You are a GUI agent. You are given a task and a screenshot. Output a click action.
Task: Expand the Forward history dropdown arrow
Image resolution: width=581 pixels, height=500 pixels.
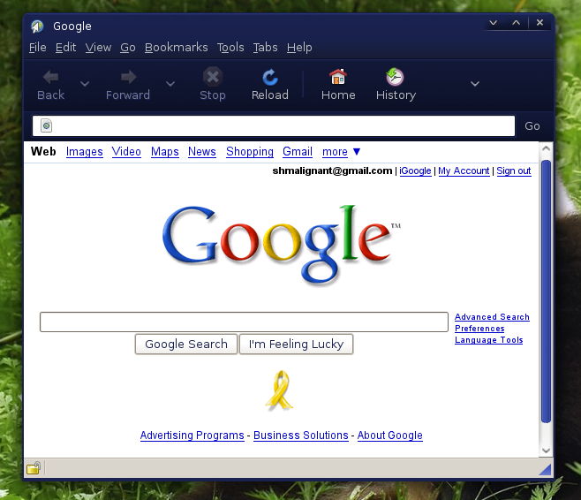point(170,84)
